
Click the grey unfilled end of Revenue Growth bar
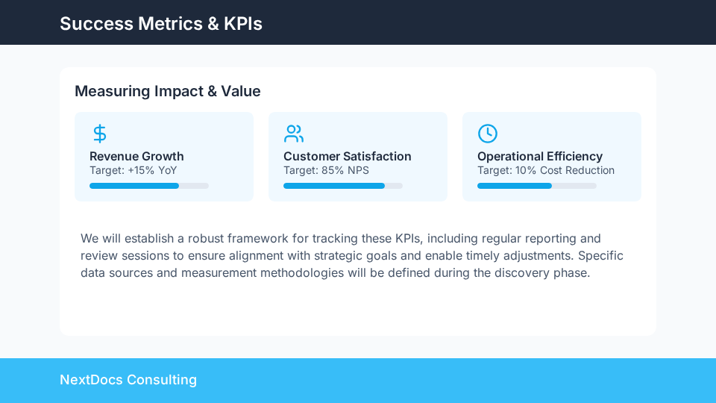pos(195,186)
